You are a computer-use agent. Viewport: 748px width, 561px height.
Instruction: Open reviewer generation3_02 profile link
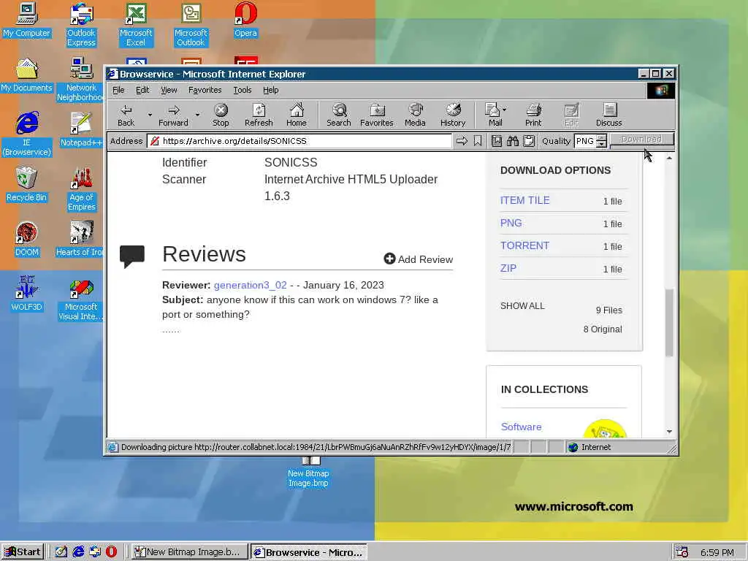250,285
